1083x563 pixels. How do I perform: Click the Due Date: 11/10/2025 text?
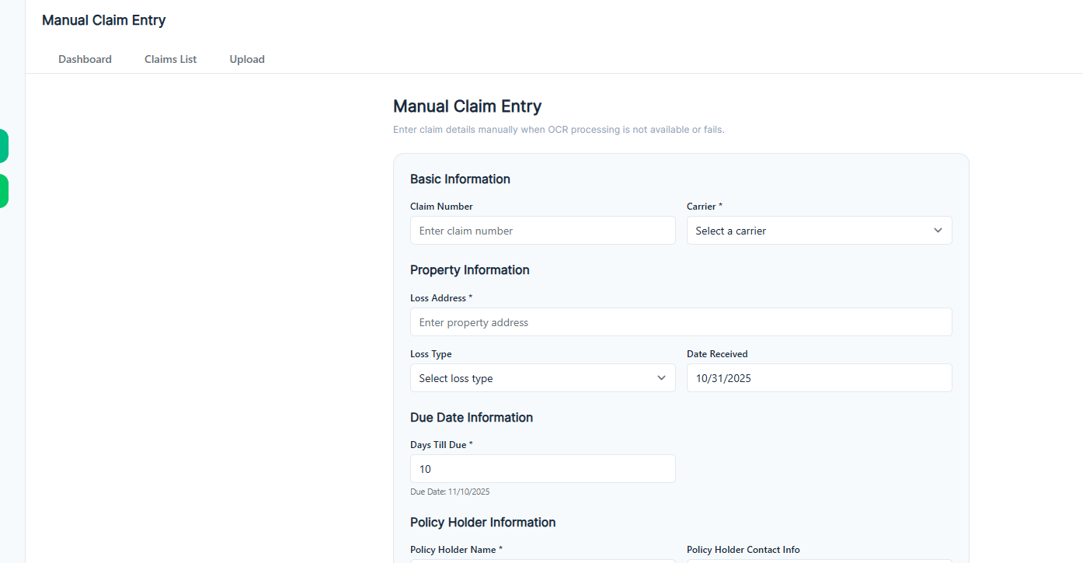[450, 491]
